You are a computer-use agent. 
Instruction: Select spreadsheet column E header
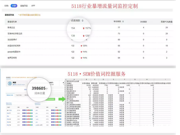point(113,80)
